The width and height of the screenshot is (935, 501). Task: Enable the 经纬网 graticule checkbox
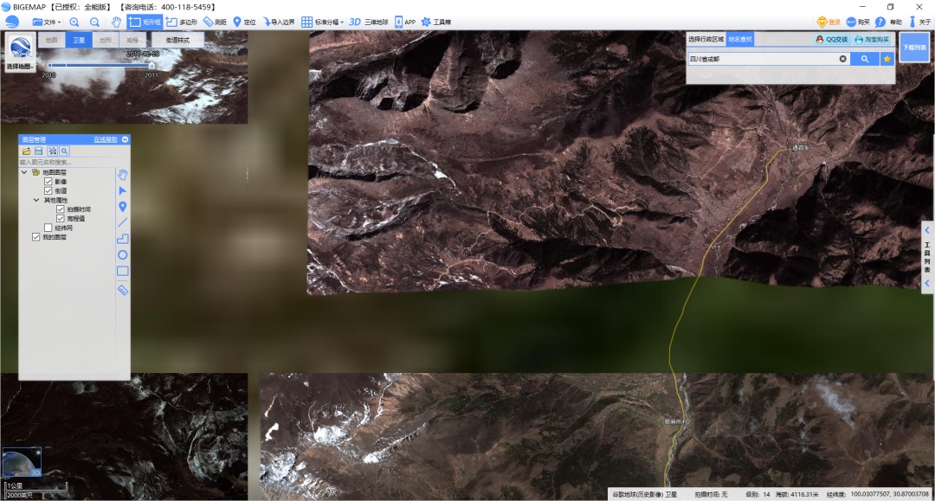[x=48, y=228]
